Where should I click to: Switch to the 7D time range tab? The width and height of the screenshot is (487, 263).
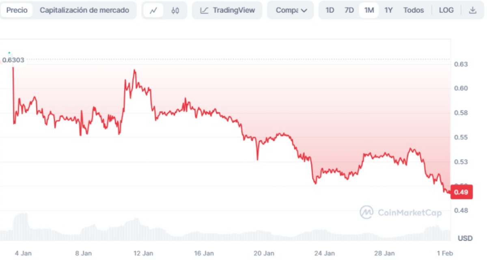[349, 10]
